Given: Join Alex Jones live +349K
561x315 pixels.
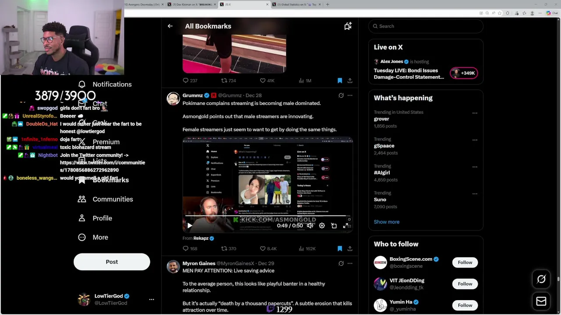Looking at the screenshot, I should [x=464, y=73].
